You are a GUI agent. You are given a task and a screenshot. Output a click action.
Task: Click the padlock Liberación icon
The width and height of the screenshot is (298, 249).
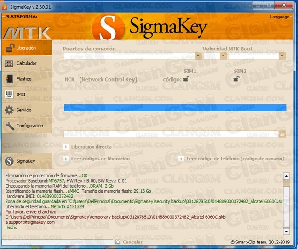click(10, 48)
